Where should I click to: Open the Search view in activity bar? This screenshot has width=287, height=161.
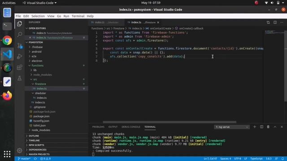tap(19, 34)
